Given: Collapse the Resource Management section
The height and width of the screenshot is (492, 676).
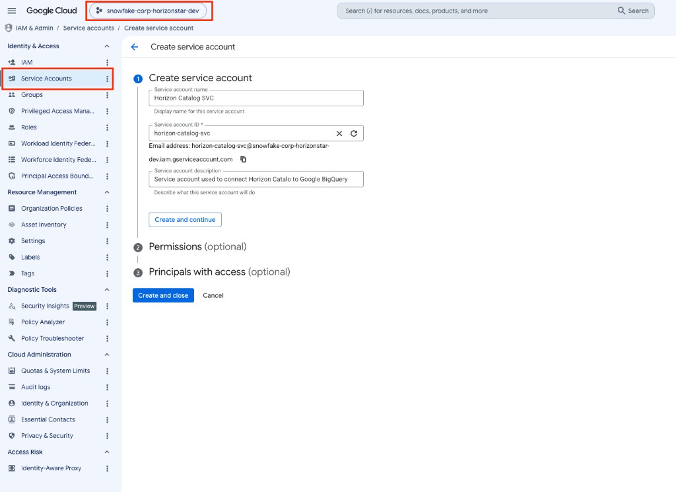Looking at the screenshot, I should point(107,192).
